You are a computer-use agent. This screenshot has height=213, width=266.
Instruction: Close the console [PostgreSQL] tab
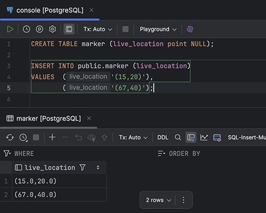pyautogui.click(x=91, y=11)
